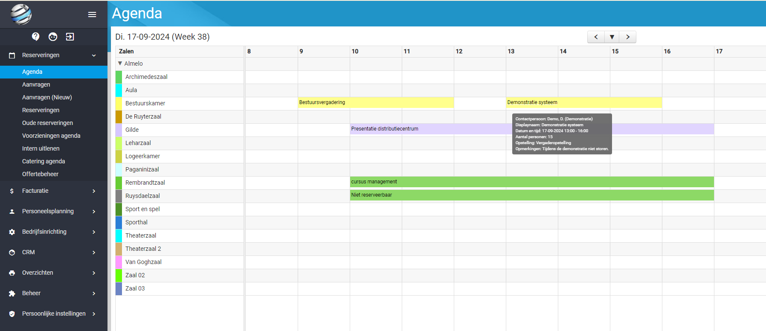Open the Aanvragen menu item
The image size is (766, 331).
point(54,84)
